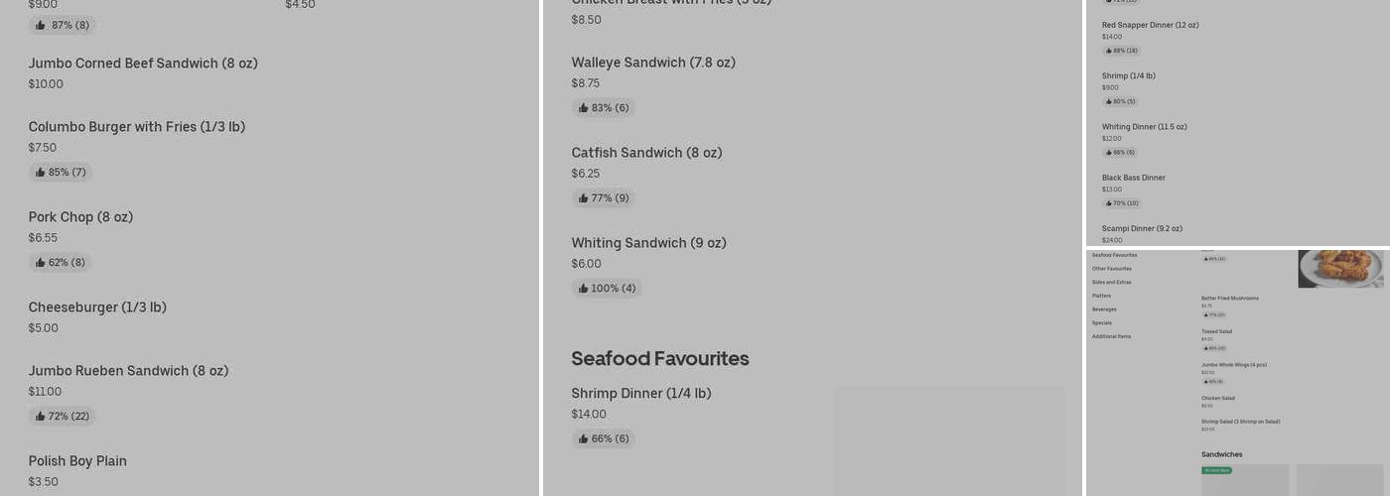The width and height of the screenshot is (1390, 496).
Task: Go to Platters category in sidebar
Action: coord(1101,296)
